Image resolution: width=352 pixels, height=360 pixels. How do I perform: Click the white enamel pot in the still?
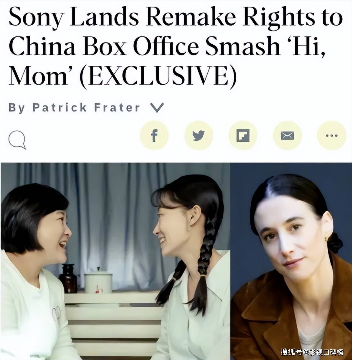98,282
